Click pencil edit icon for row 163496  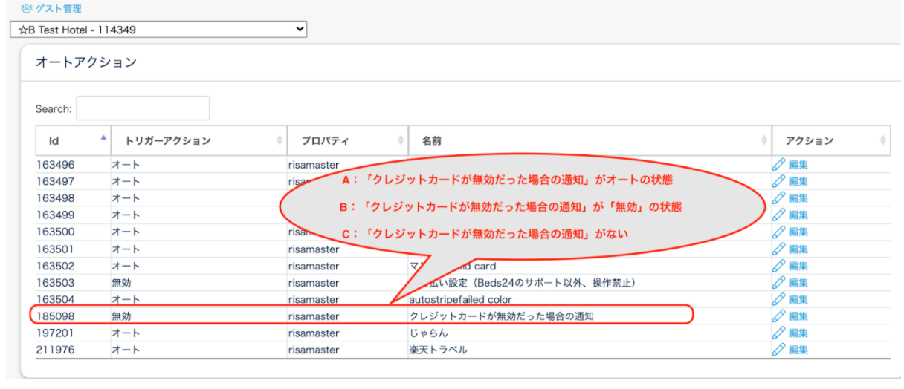pyautogui.click(x=778, y=164)
